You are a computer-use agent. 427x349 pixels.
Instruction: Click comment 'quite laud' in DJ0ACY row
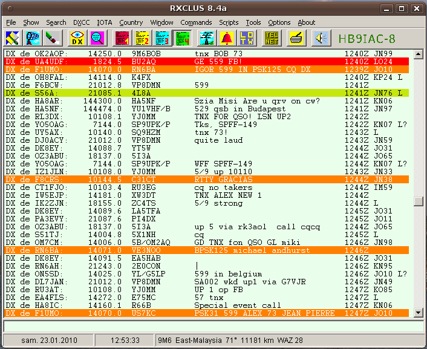click(218, 140)
